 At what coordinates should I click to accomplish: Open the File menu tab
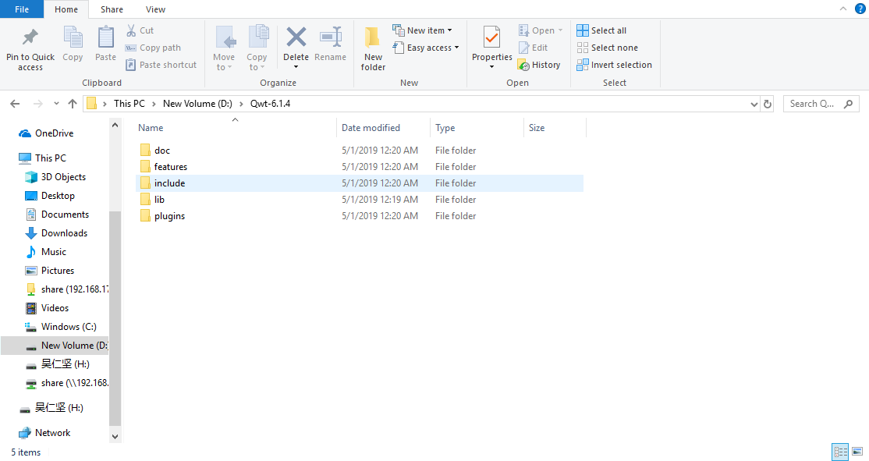pos(22,9)
